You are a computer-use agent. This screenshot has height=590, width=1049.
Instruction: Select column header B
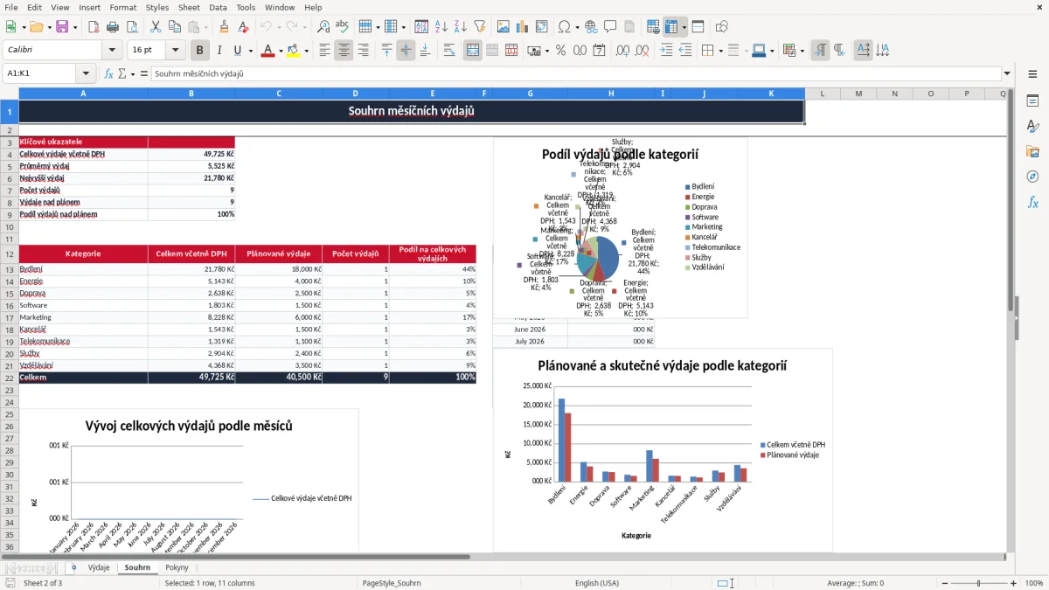tap(191, 94)
